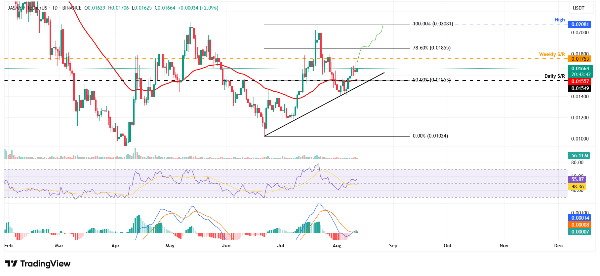Select the 0.00% Fibonacci level label
The height and width of the screenshot is (276, 600).
[430, 136]
